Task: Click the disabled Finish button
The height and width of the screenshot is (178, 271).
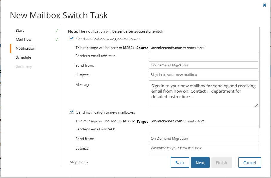Action: coord(222,162)
